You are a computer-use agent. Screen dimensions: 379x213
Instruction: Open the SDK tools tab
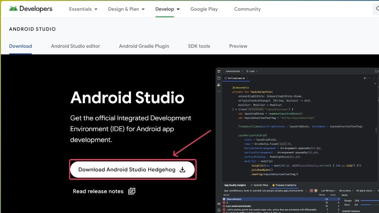(x=199, y=46)
